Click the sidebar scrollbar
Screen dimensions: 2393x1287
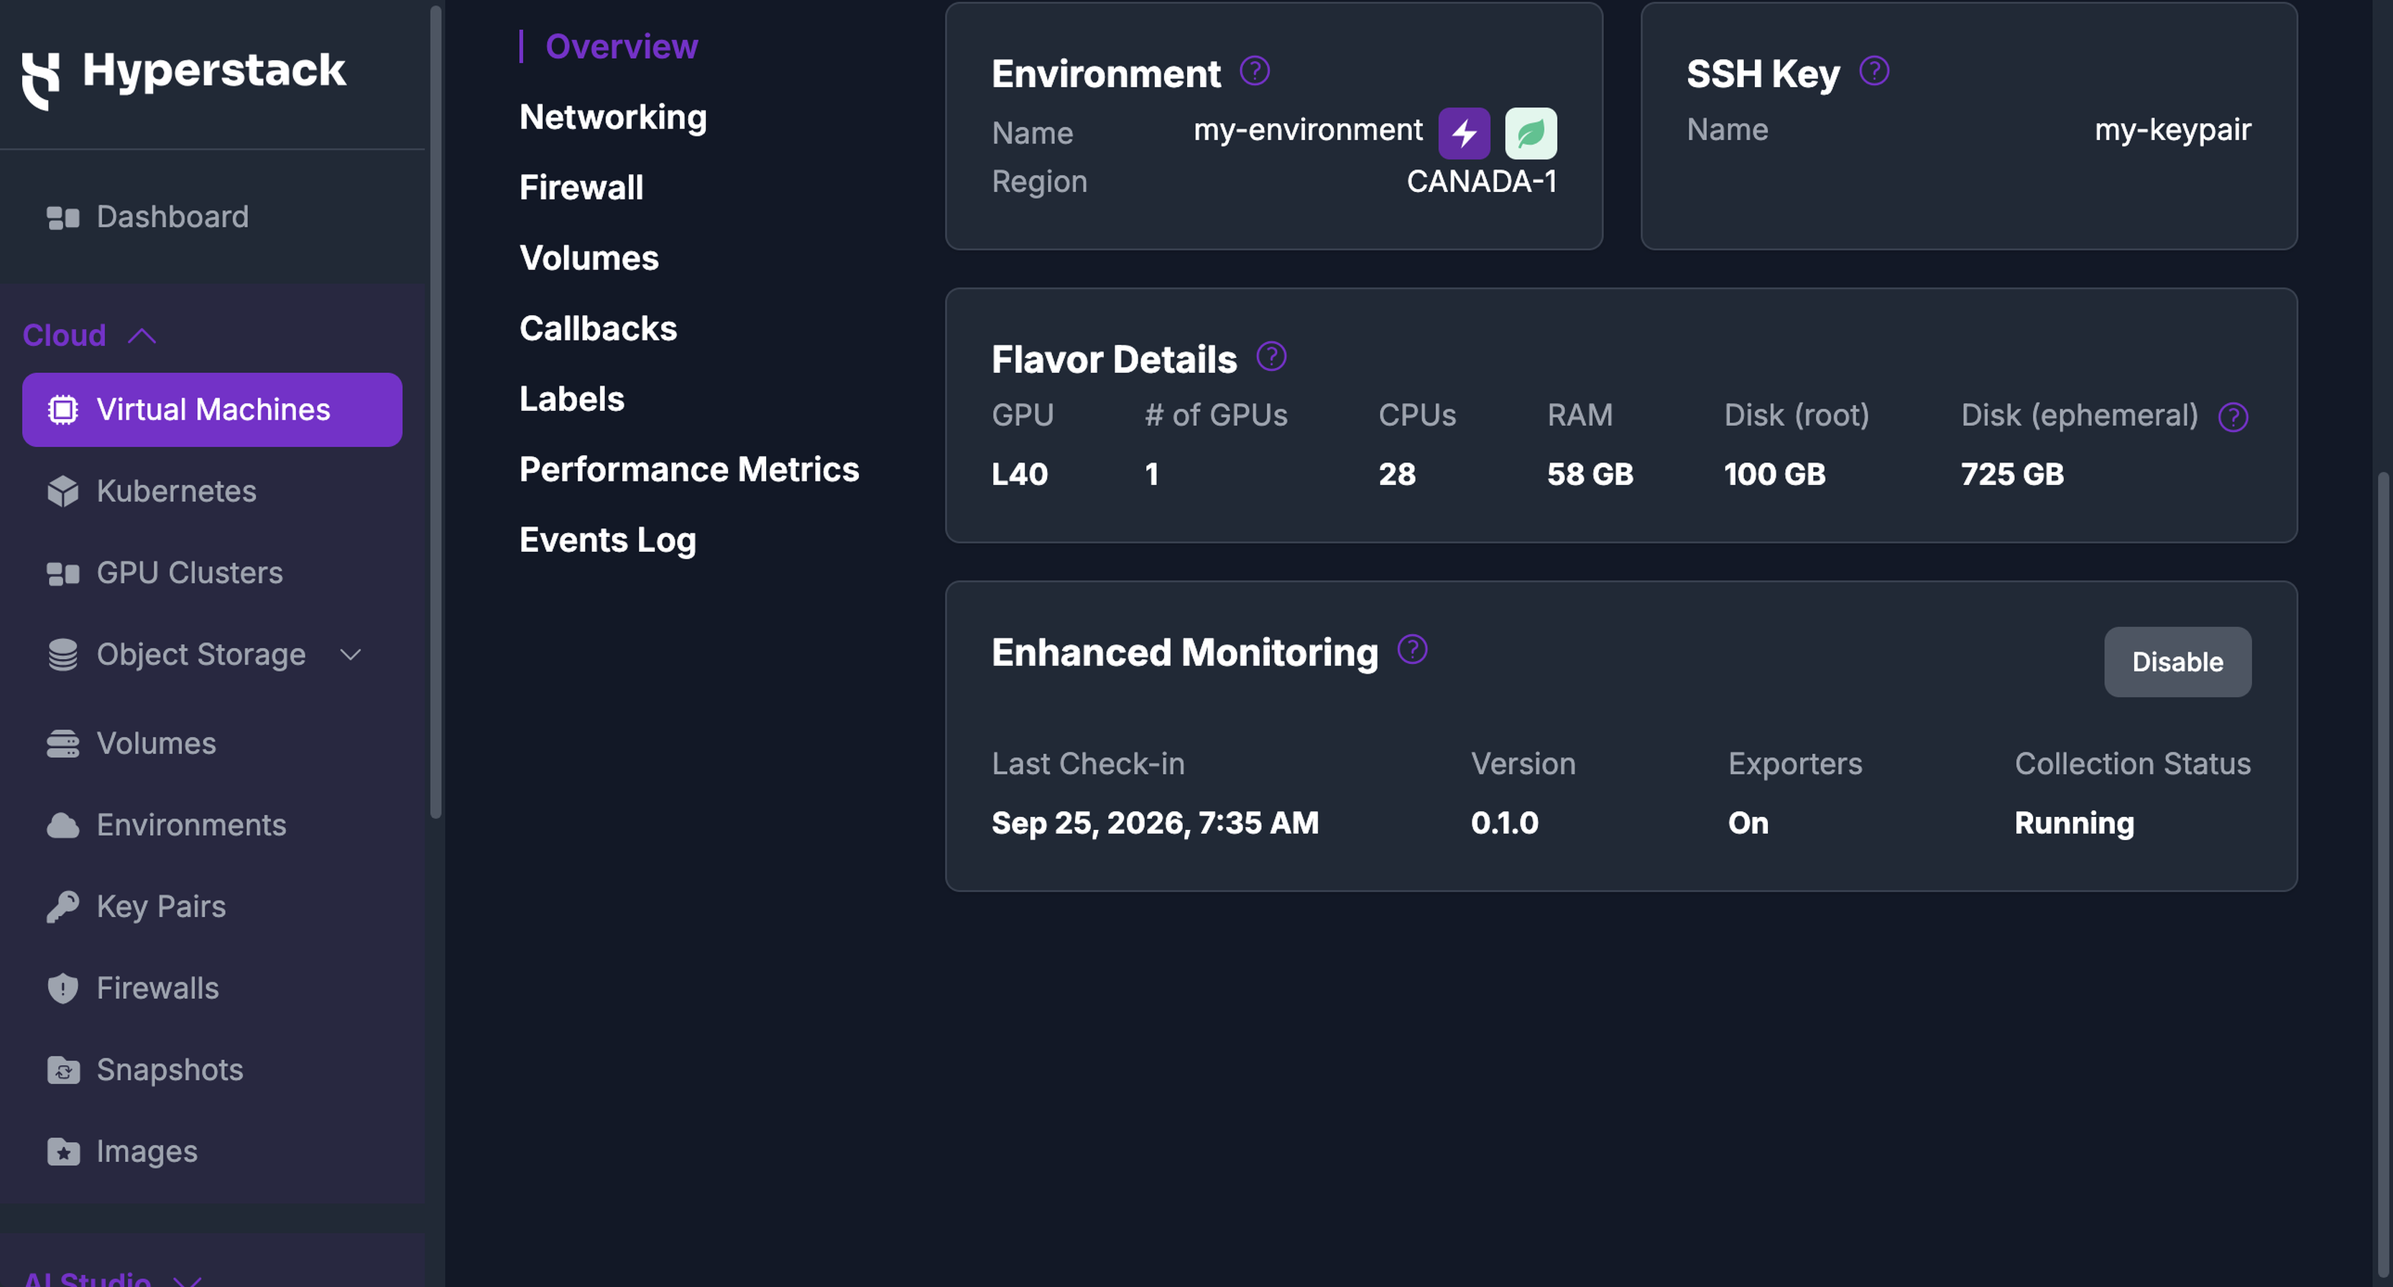coord(435,412)
